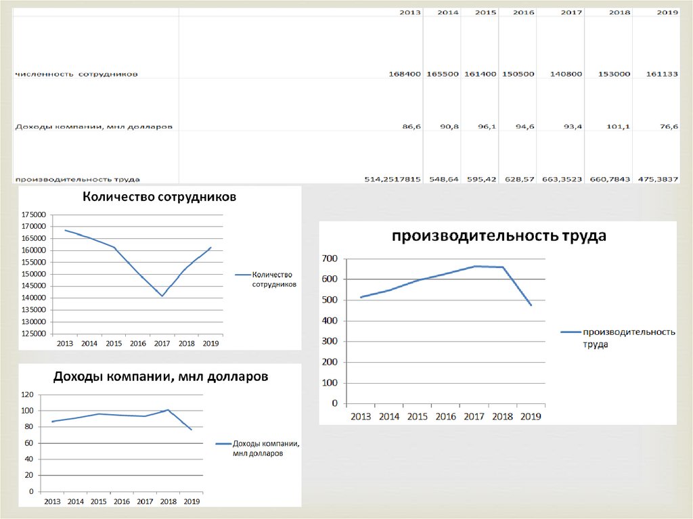Viewport: 693px width, 519px height.
Task: Click the 'Количество сотрудников' chart title
Action: pos(160,198)
